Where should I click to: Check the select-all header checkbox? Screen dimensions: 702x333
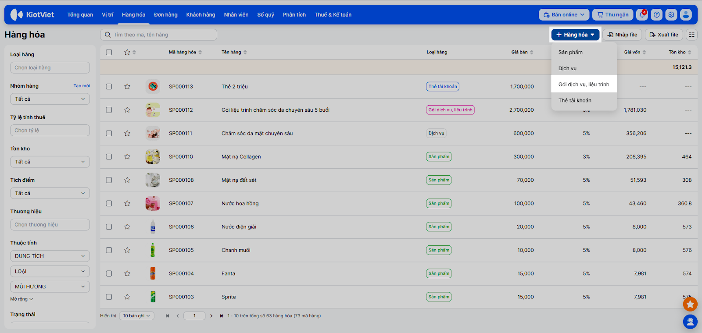(109, 52)
